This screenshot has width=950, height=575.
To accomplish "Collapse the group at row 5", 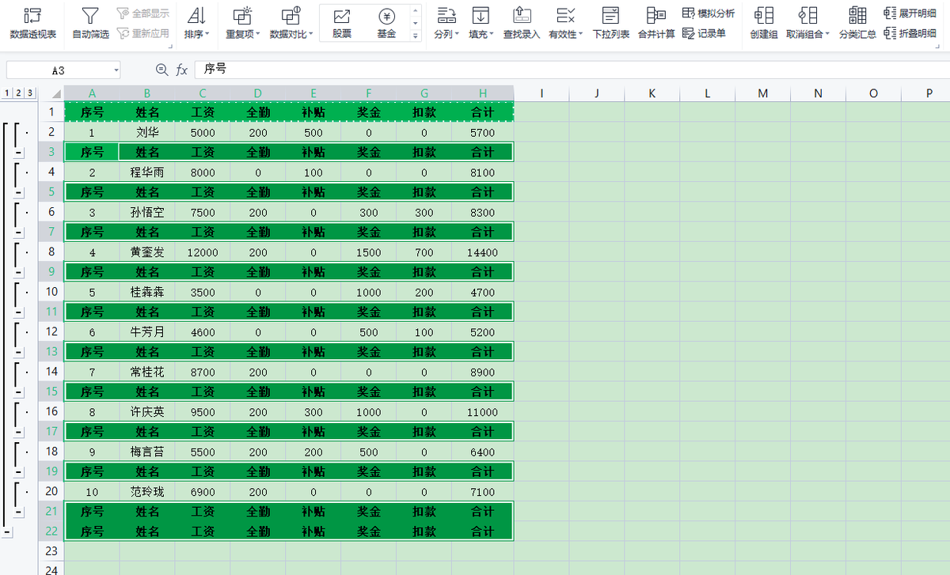I will tap(19, 193).
